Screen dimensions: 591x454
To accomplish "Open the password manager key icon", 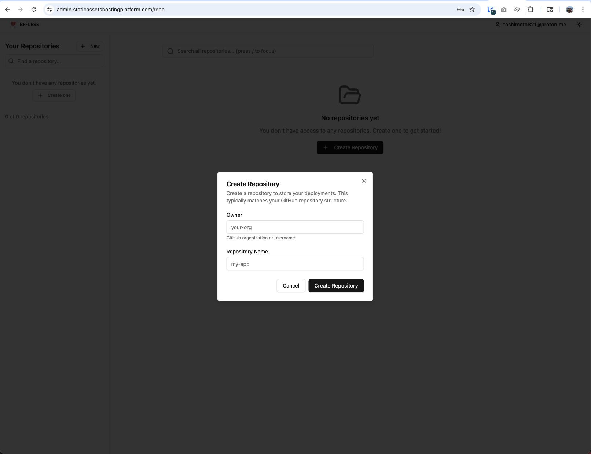I will [x=460, y=10].
